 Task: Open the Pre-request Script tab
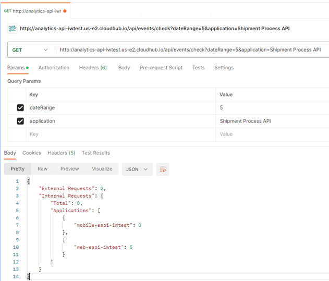click(x=161, y=68)
